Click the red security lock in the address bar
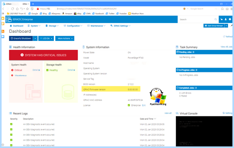The width and height of the screenshot is (234, 148). point(38,9)
